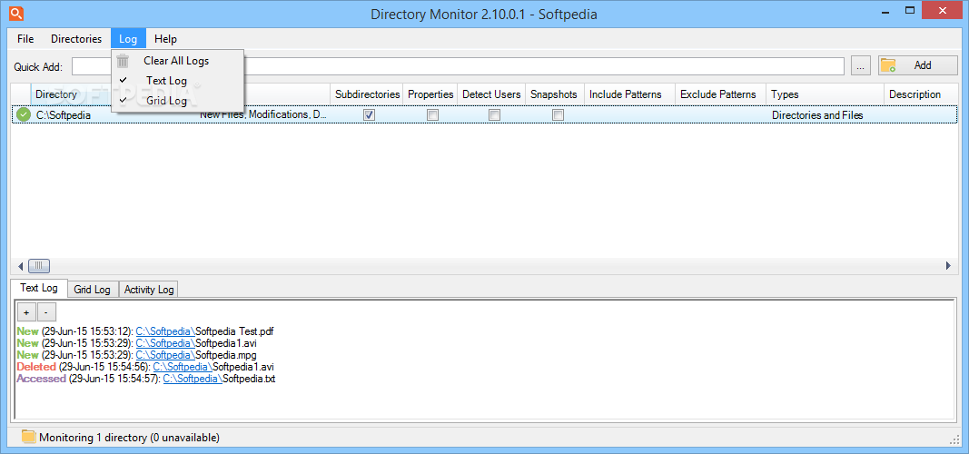Viewport: 969px width, 454px height.
Task: Click the Detect Users column header
Action: click(x=492, y=94)
